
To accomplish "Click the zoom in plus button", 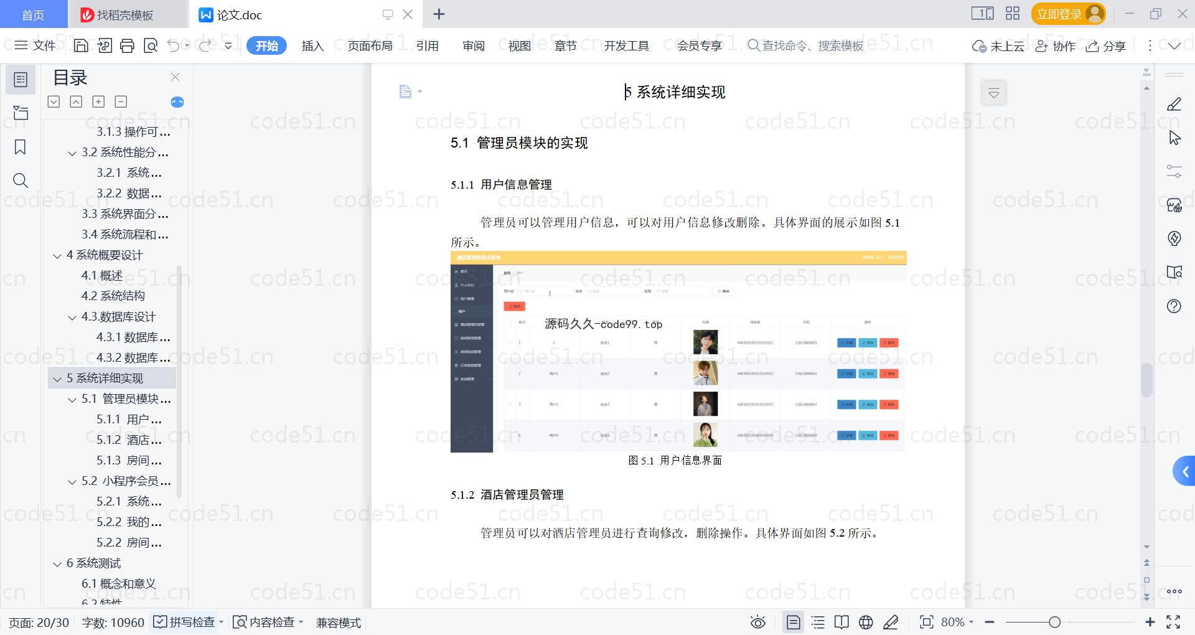I will coord(1150,623).
